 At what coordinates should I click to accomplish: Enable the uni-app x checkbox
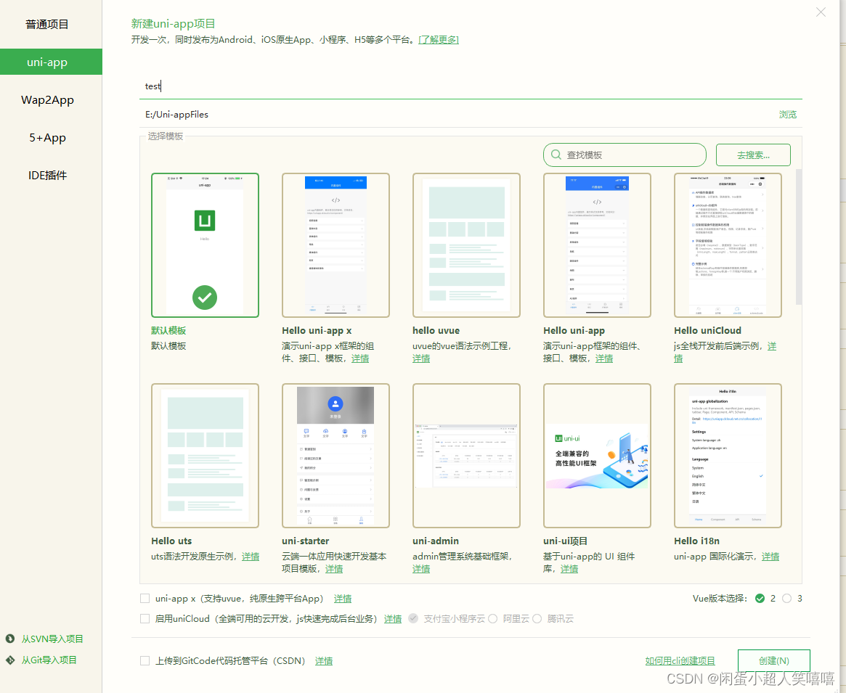[x=145, y=598]
